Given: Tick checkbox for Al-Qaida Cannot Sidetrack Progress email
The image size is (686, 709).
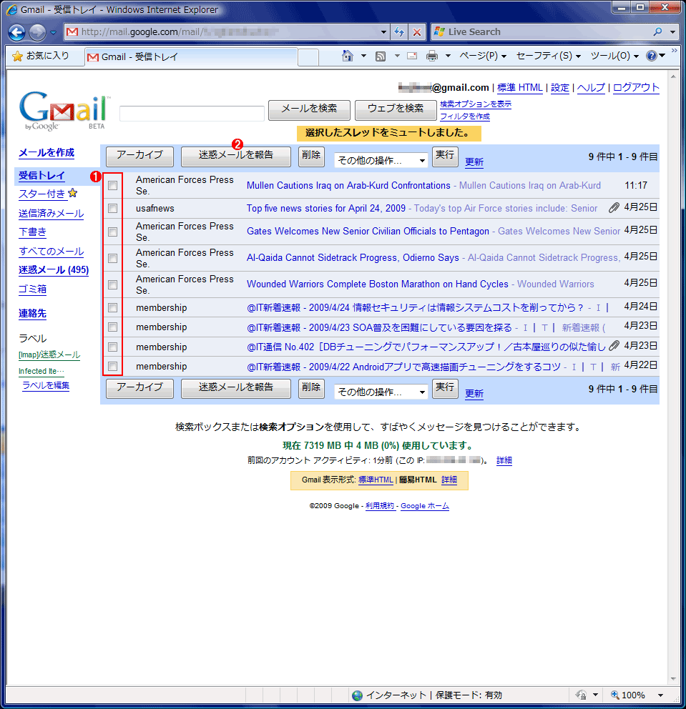Looking at the screenshot, I should tap(113, 258).
